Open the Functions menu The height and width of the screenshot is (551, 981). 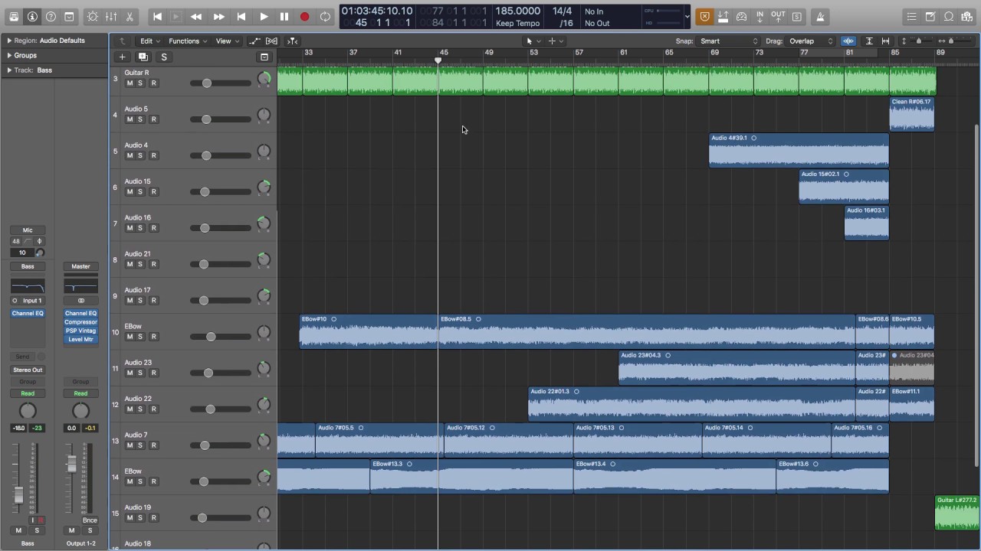point(187,41)
